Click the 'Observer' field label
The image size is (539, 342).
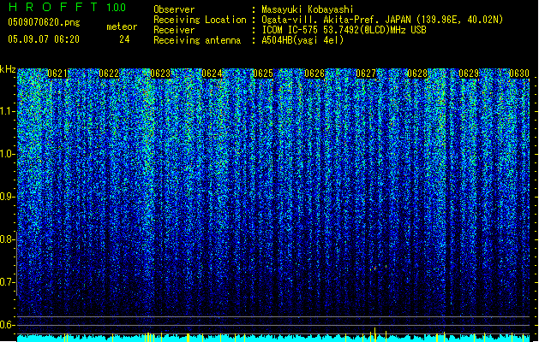click(x=174, y=9)
